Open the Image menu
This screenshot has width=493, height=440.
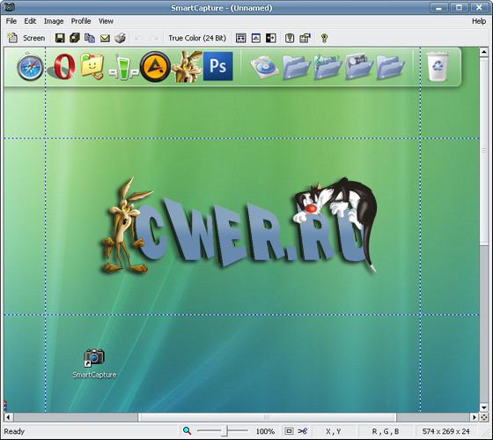click(54, 21)
